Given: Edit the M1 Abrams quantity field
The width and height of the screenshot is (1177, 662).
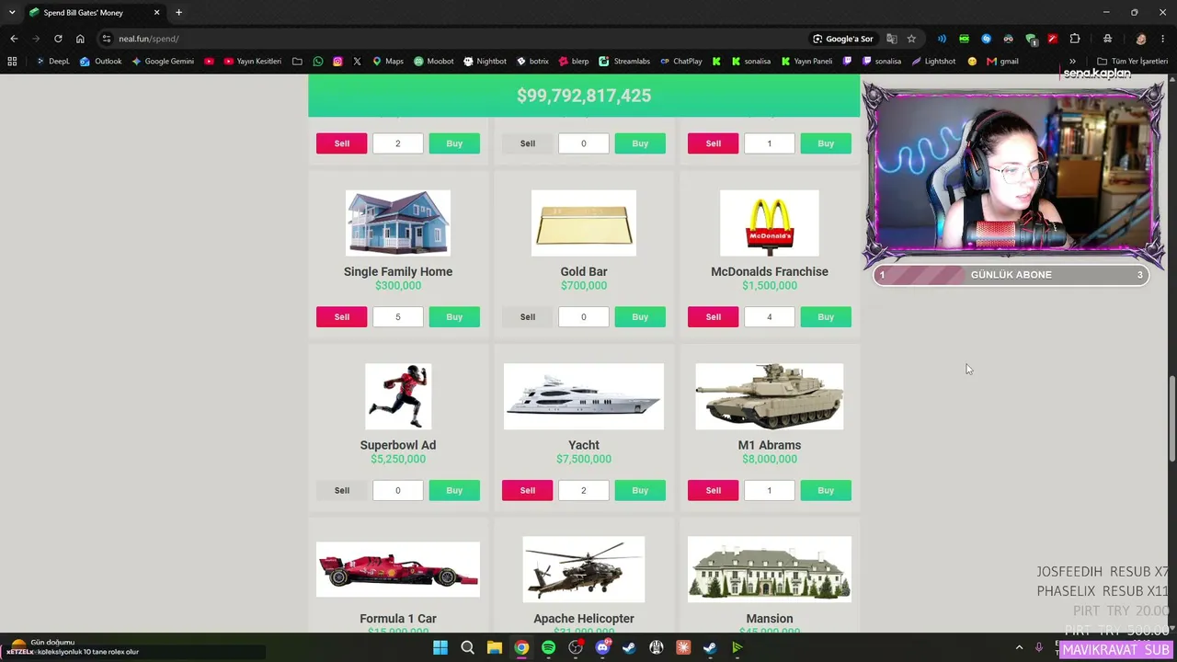Looking at the screenshot, I should pyautogui.click(x=770, y=490).
